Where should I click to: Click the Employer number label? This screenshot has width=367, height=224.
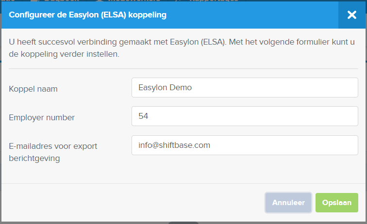pyautogui.click(x=42, y=117)
